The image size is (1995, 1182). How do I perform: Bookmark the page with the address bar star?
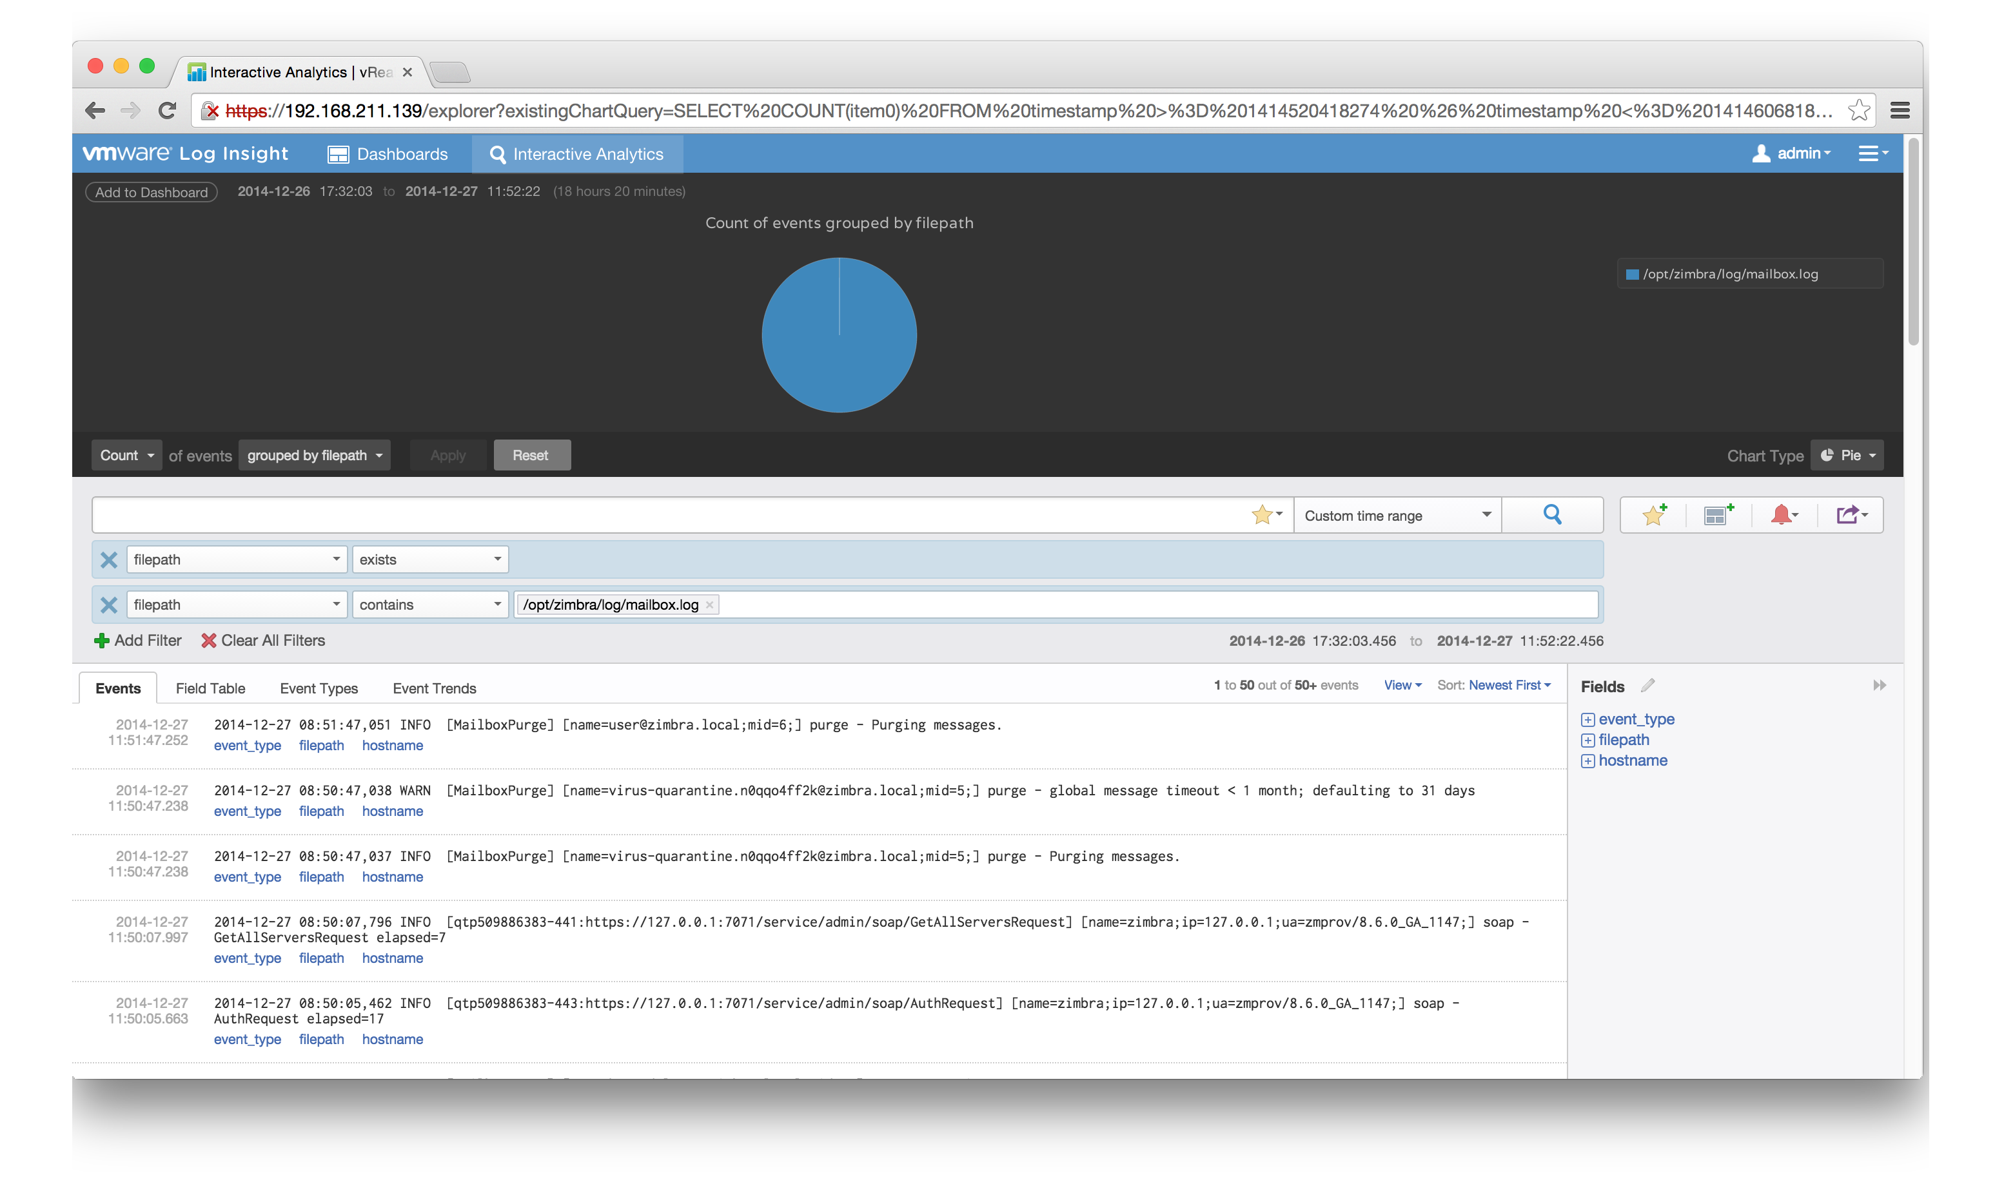click(1858, 110)
